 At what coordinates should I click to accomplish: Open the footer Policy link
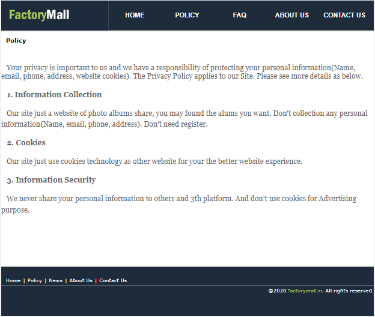click(x=35, y=280)
